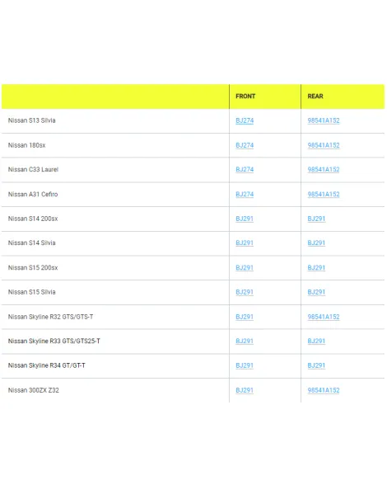The height and width of the screenshot is (485, 387).
Task: Open rear BJ291 link for Nissan S14 200sx
Action: (316, 219)
